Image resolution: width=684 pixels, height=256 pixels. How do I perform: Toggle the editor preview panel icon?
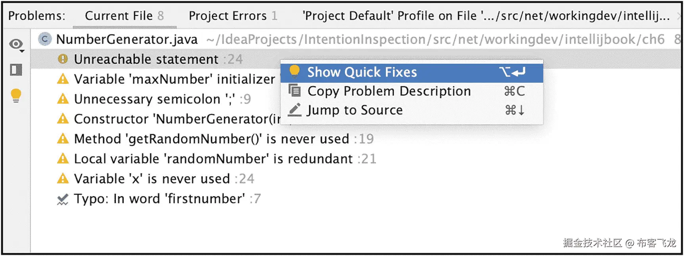[16, 70]
